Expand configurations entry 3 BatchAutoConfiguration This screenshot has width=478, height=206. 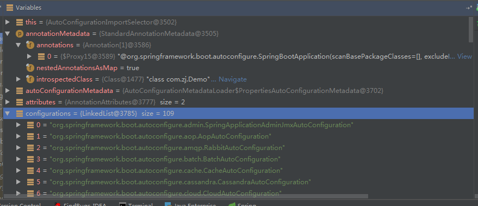(18, 159)
